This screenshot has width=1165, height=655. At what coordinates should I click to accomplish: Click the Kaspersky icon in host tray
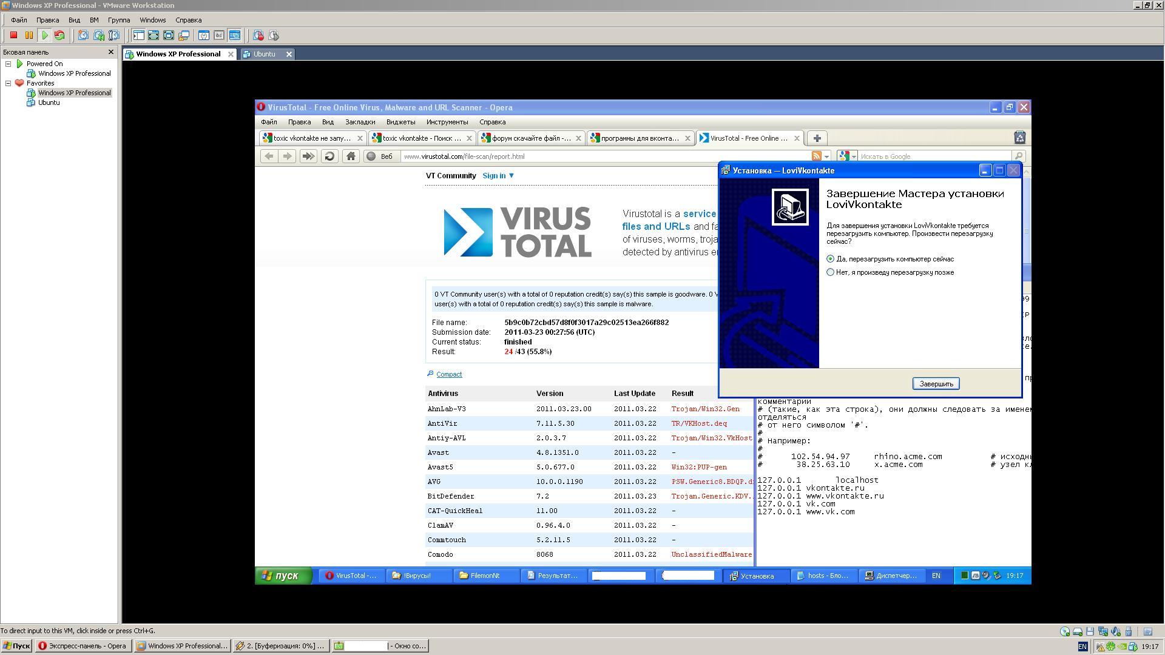tap(1100, 647)
